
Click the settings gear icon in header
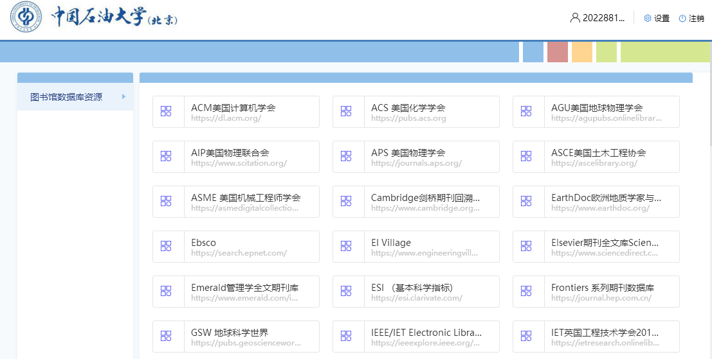click(x=647, y=19)
